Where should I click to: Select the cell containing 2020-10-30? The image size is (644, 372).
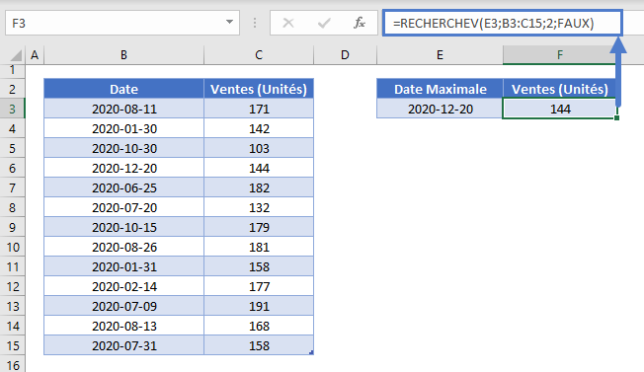123,148
